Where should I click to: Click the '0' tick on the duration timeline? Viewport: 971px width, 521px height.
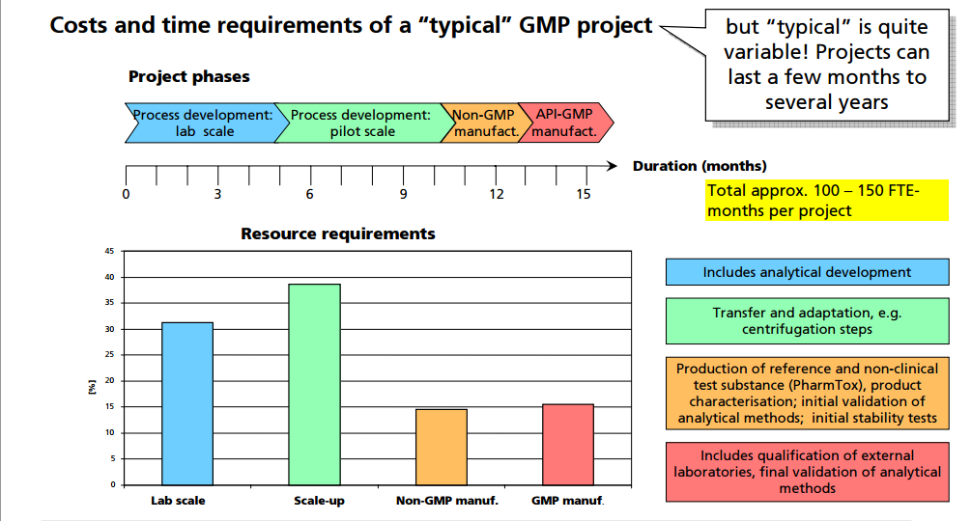pos(126,194)
